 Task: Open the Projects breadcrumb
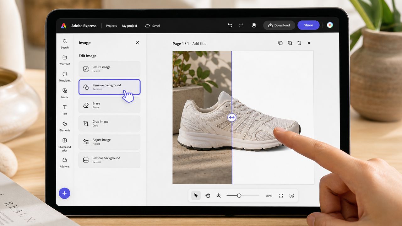[x=111, y=26]
